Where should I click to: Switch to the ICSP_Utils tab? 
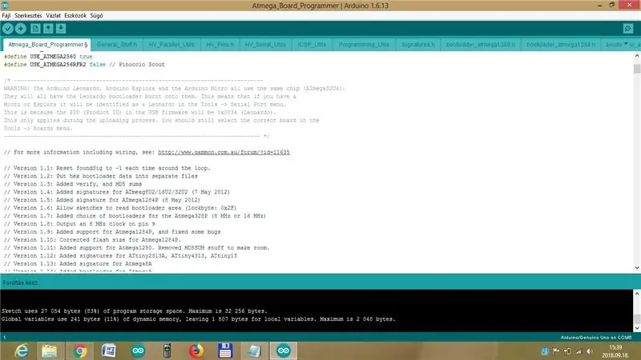(312, 45)
